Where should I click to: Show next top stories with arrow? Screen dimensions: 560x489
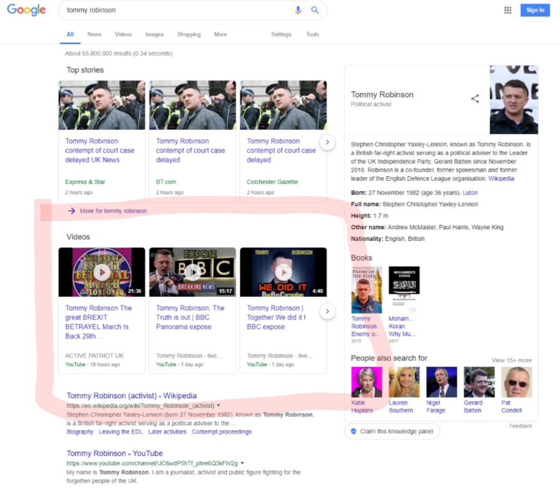click(328, 142)
